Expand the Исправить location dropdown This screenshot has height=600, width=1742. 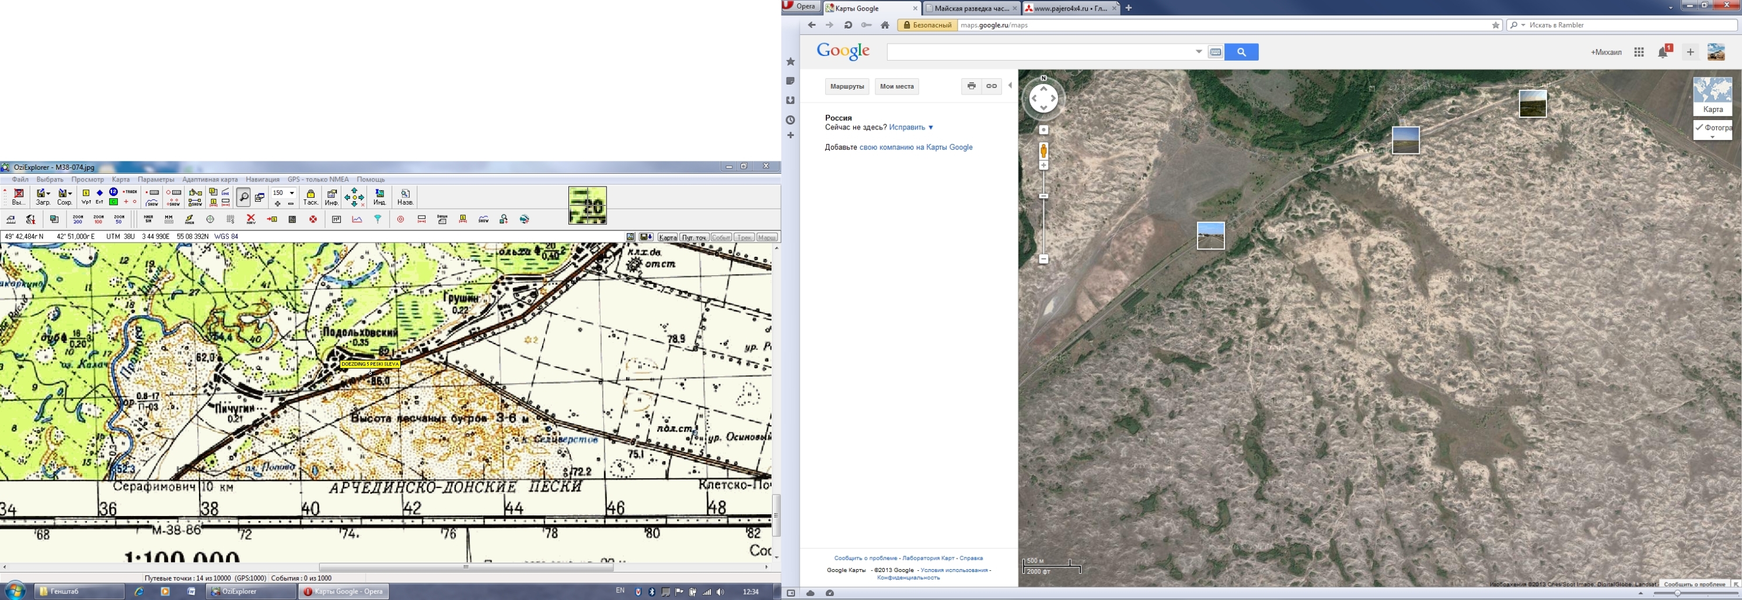click(931, 128)
